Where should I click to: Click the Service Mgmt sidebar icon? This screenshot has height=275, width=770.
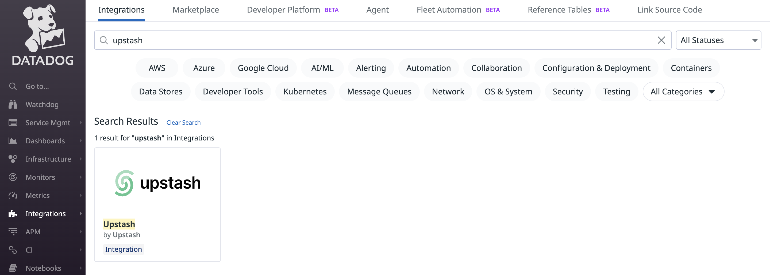(13, 123)
